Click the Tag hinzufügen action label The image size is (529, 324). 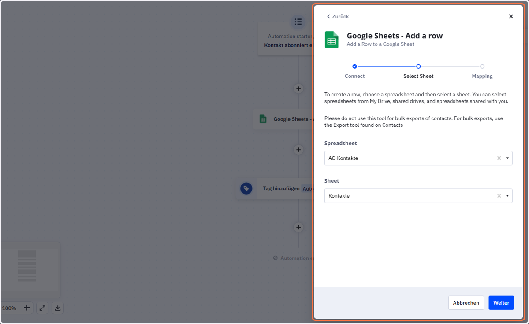[281, 188]
